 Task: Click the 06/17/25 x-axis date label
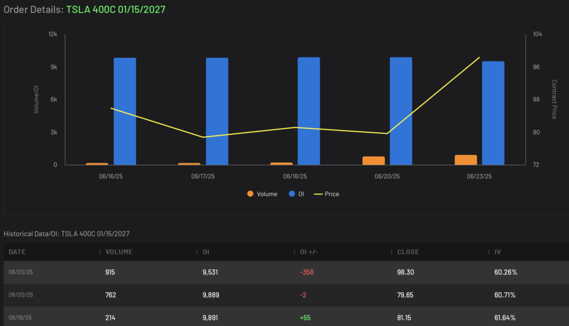pyautogui.click(x=203, y=176)
